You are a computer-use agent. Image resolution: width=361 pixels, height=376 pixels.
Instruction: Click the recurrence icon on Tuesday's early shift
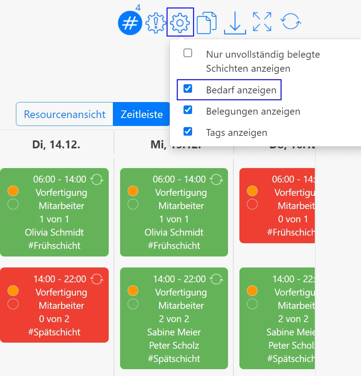(97, 179)
